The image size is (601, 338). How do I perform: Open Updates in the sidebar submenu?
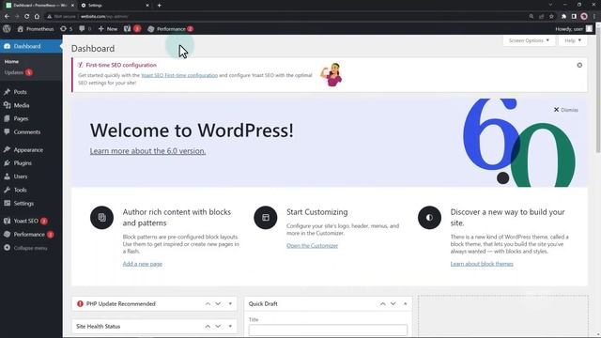pyautogui.click(x=19, y=72)
